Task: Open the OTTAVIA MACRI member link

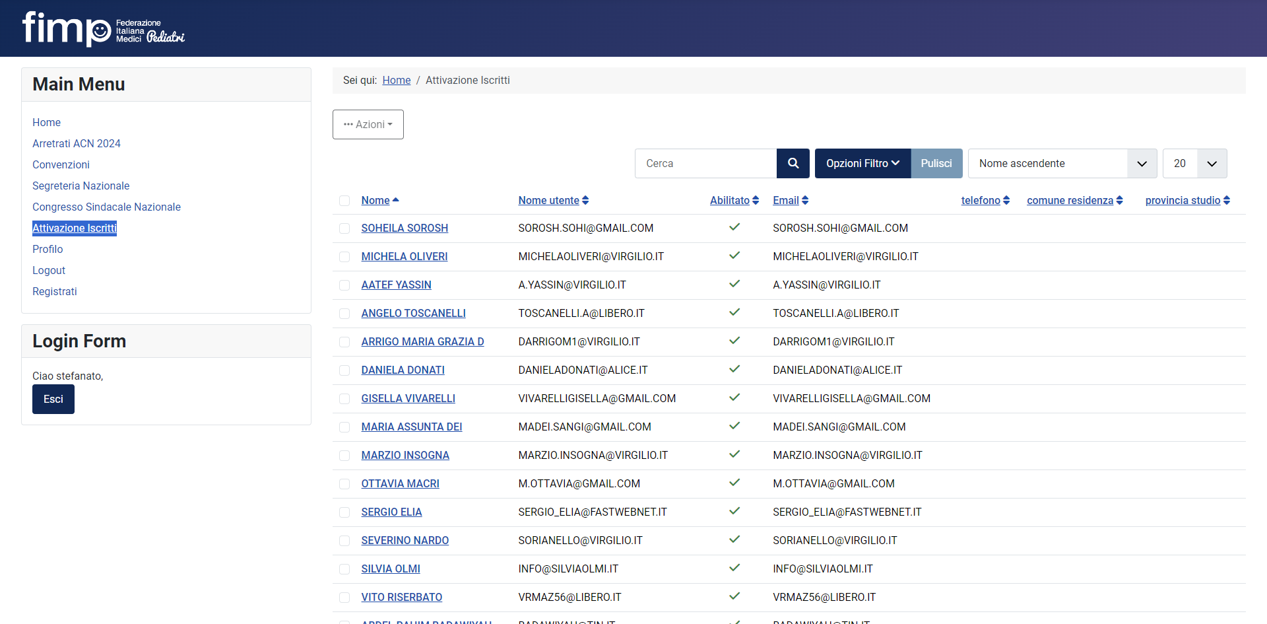Action: [x=401, y=483]
